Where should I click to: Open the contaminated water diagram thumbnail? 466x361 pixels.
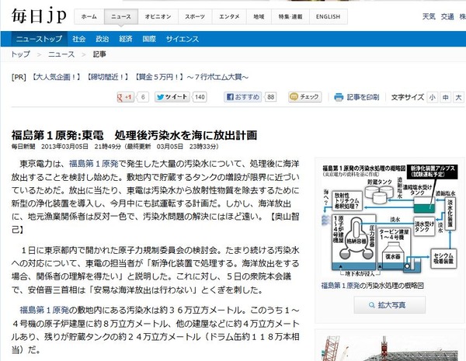(x=389, y=220)
